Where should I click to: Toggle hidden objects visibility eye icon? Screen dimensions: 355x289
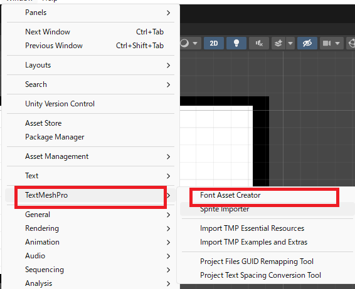pyautogui.click(x=307, y=43)
